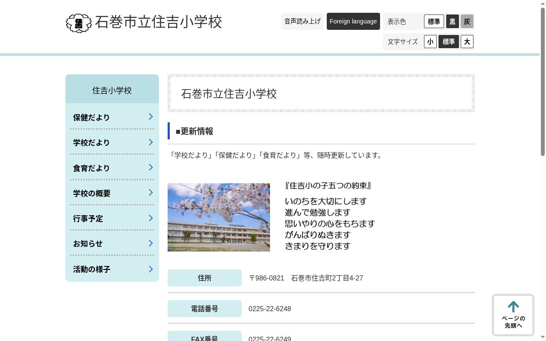Image resolution: width=546 pixels, height=341 pixels.
Task: Click the 『住吉小の子五つの約束』 heading text
Action: [328, 186]
